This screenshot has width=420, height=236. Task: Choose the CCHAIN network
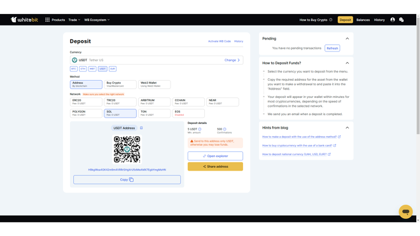[x=188, y=102]
